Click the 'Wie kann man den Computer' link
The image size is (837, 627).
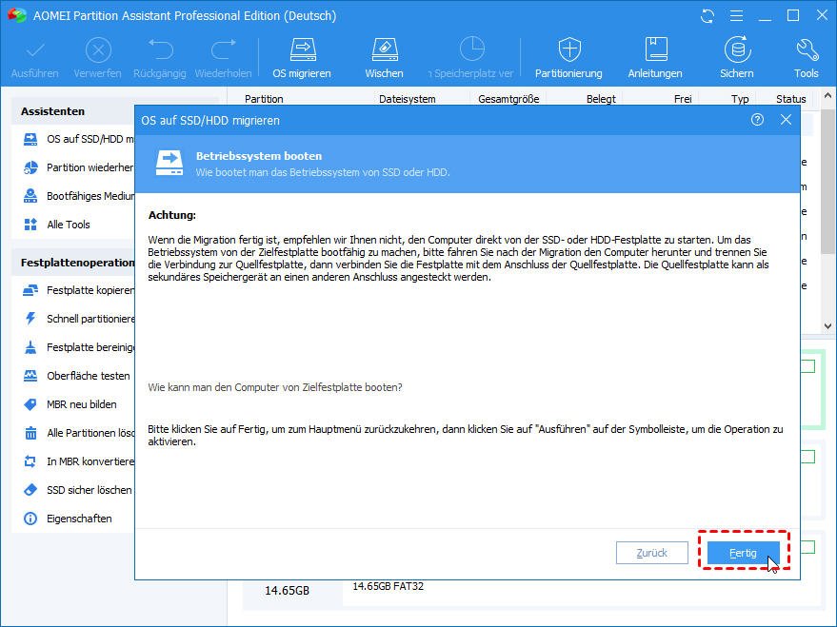(x=275, y=387)
